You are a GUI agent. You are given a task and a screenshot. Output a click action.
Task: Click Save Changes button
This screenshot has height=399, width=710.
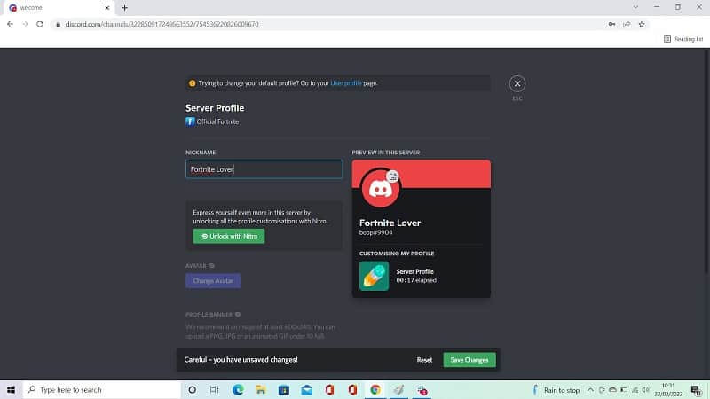click(469, 360)
